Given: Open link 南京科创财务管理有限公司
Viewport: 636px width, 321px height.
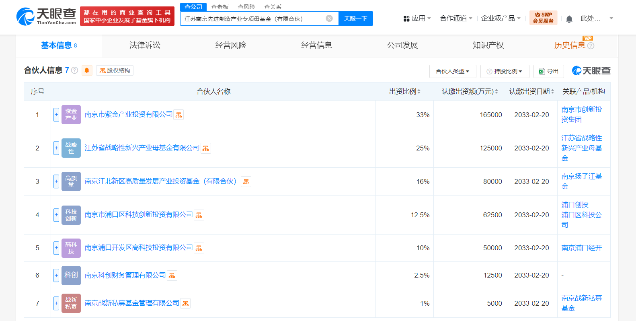Looking at the screenshot, I should coord(125,275).
